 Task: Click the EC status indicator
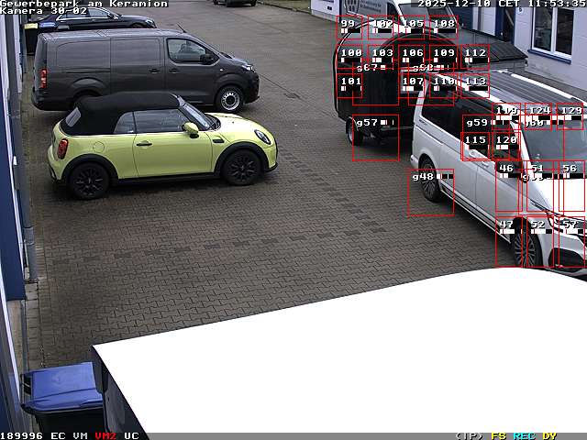pyautogui.click(x=58, y=435)
